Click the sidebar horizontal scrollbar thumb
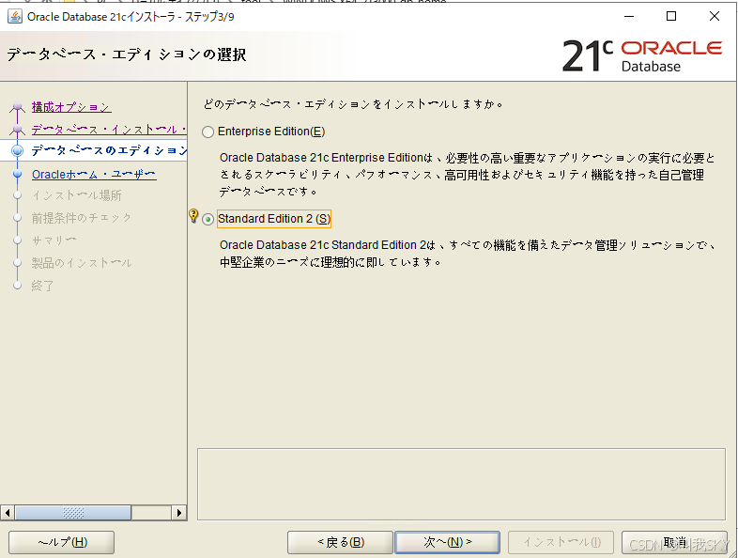Viewport: 738px width, 558px height. [73, 513]
